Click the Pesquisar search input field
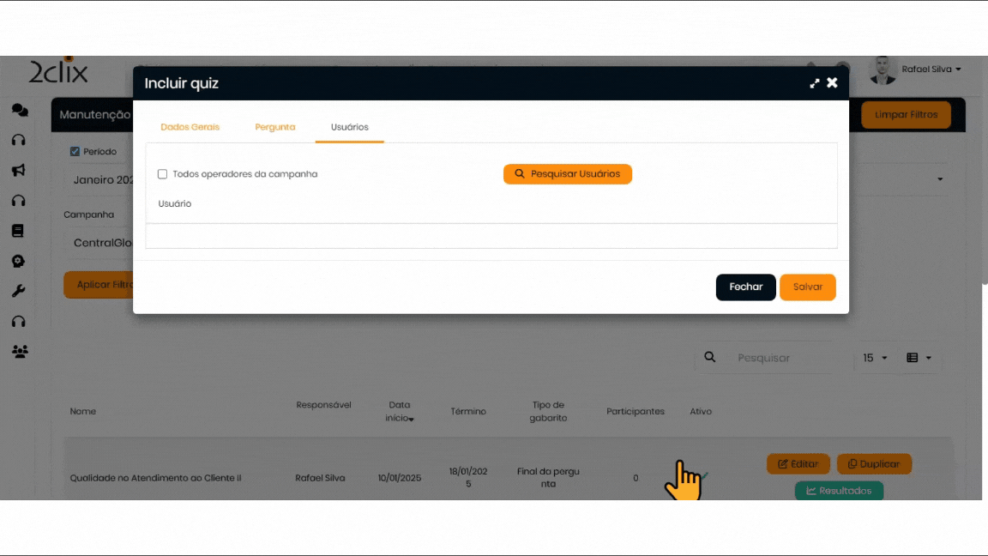Screen dimensions: 988x556 click(x=785, y=358)
